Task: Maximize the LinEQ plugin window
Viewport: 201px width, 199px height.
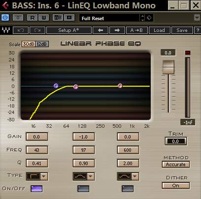Action: pyautogui.click(x=184, y=6)
